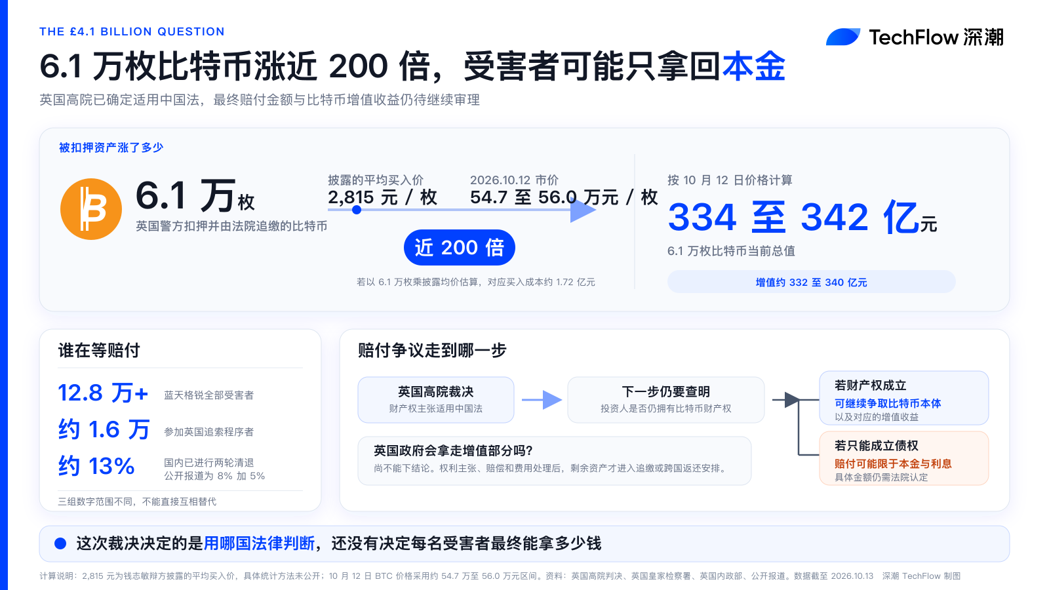Click the blue text 可继续争取比特币本体
1049x590 pixels.
click(888, 404)
